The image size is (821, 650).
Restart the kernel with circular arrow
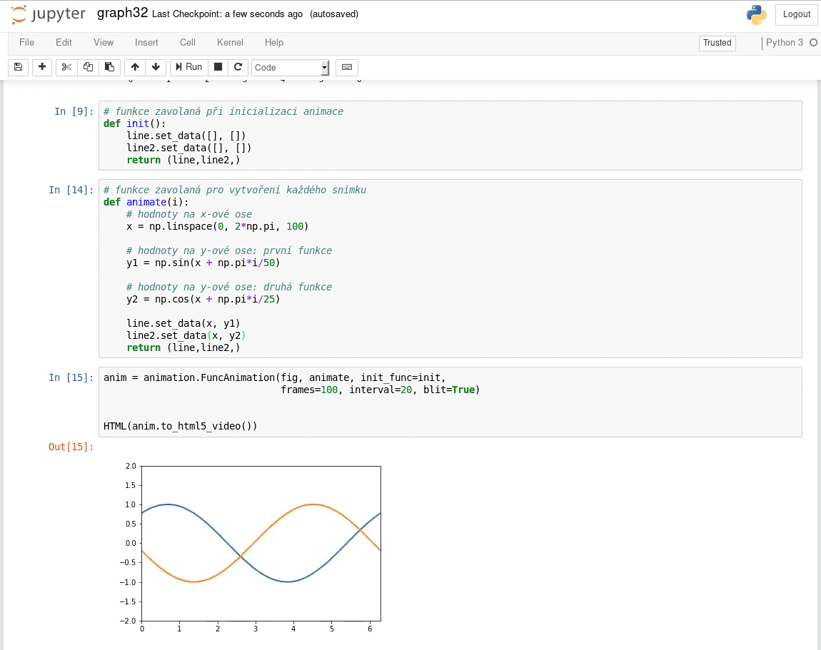click(x=238, y=67)
